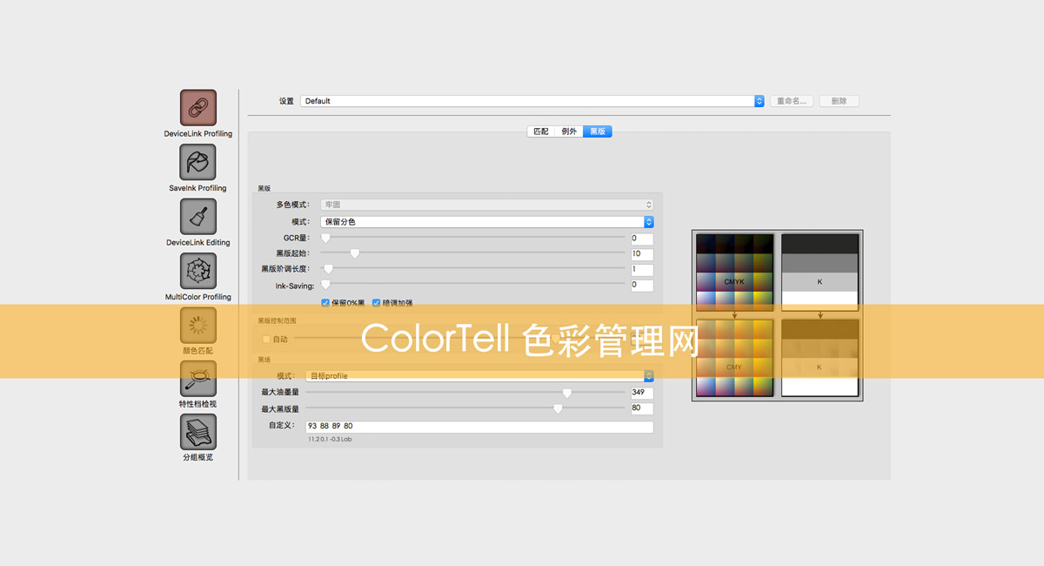
Task: Click the 分组概览 overview icon
Action: (197, 434)
